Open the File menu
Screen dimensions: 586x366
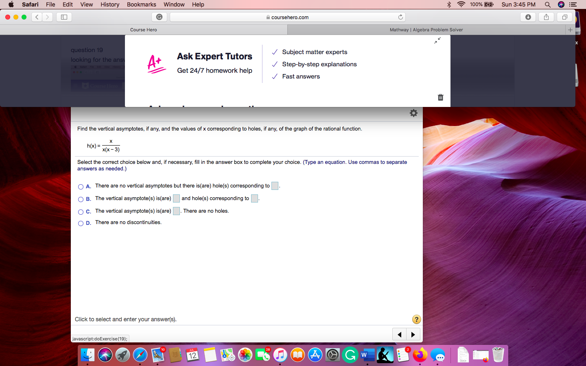point(50,4)
